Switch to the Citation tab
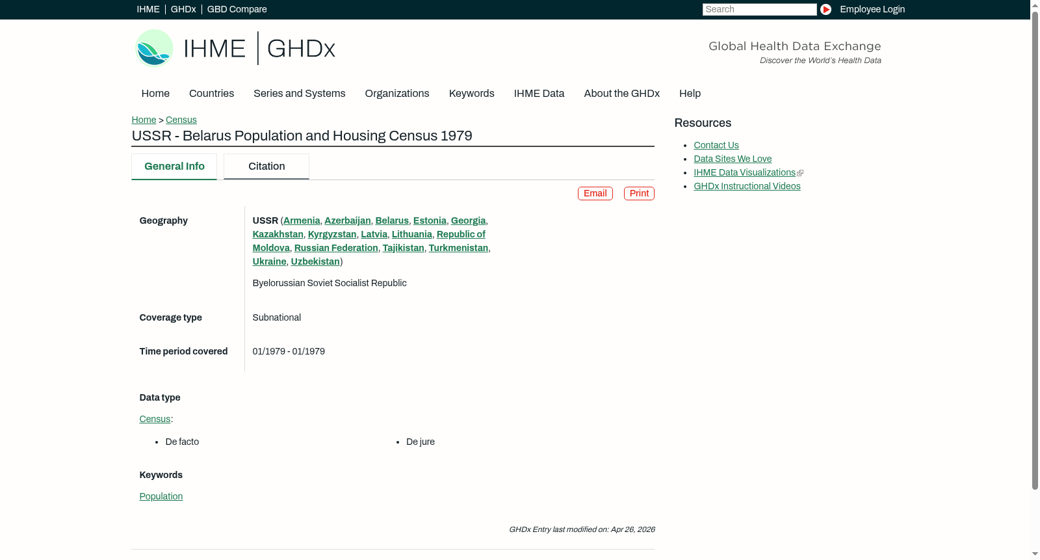Image resolution: width=1040 pixels, height=560 pixels. (x=266, y=167)
